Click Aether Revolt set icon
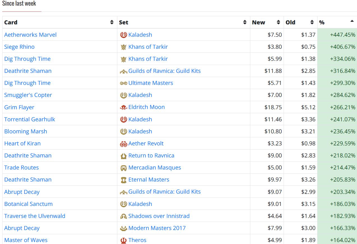 pos(123,144)
